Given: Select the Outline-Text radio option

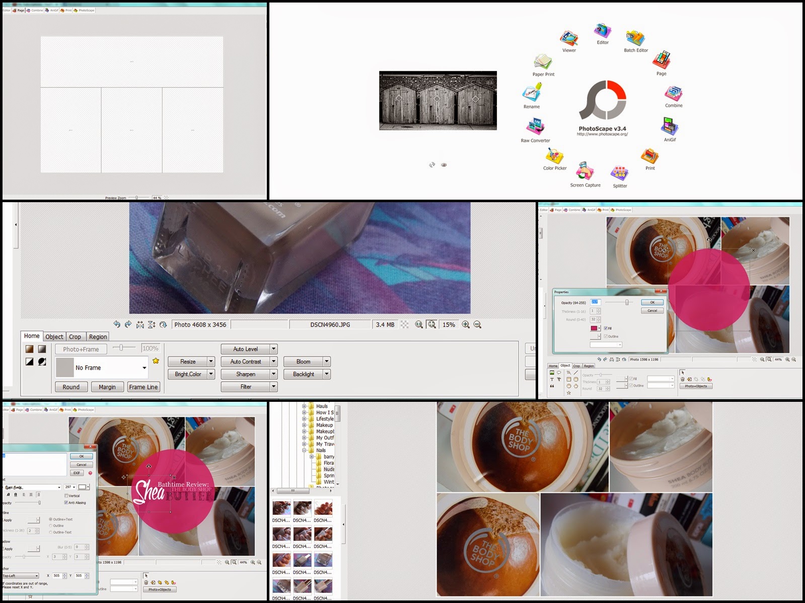Looking at the screenshot, I should [x=50, y=532].
